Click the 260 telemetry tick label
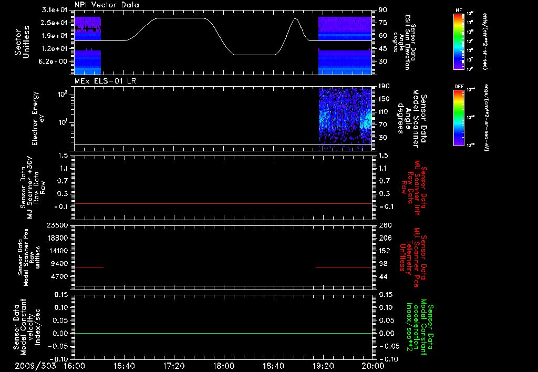Image resolution: width=538 pixels, height=372 pixels. [x=385, y=225]
